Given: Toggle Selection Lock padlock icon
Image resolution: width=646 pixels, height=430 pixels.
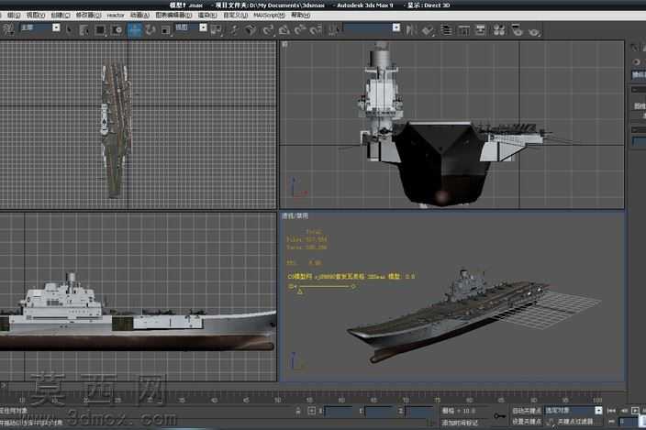Looking at the screenshot, I should [298, 411].
